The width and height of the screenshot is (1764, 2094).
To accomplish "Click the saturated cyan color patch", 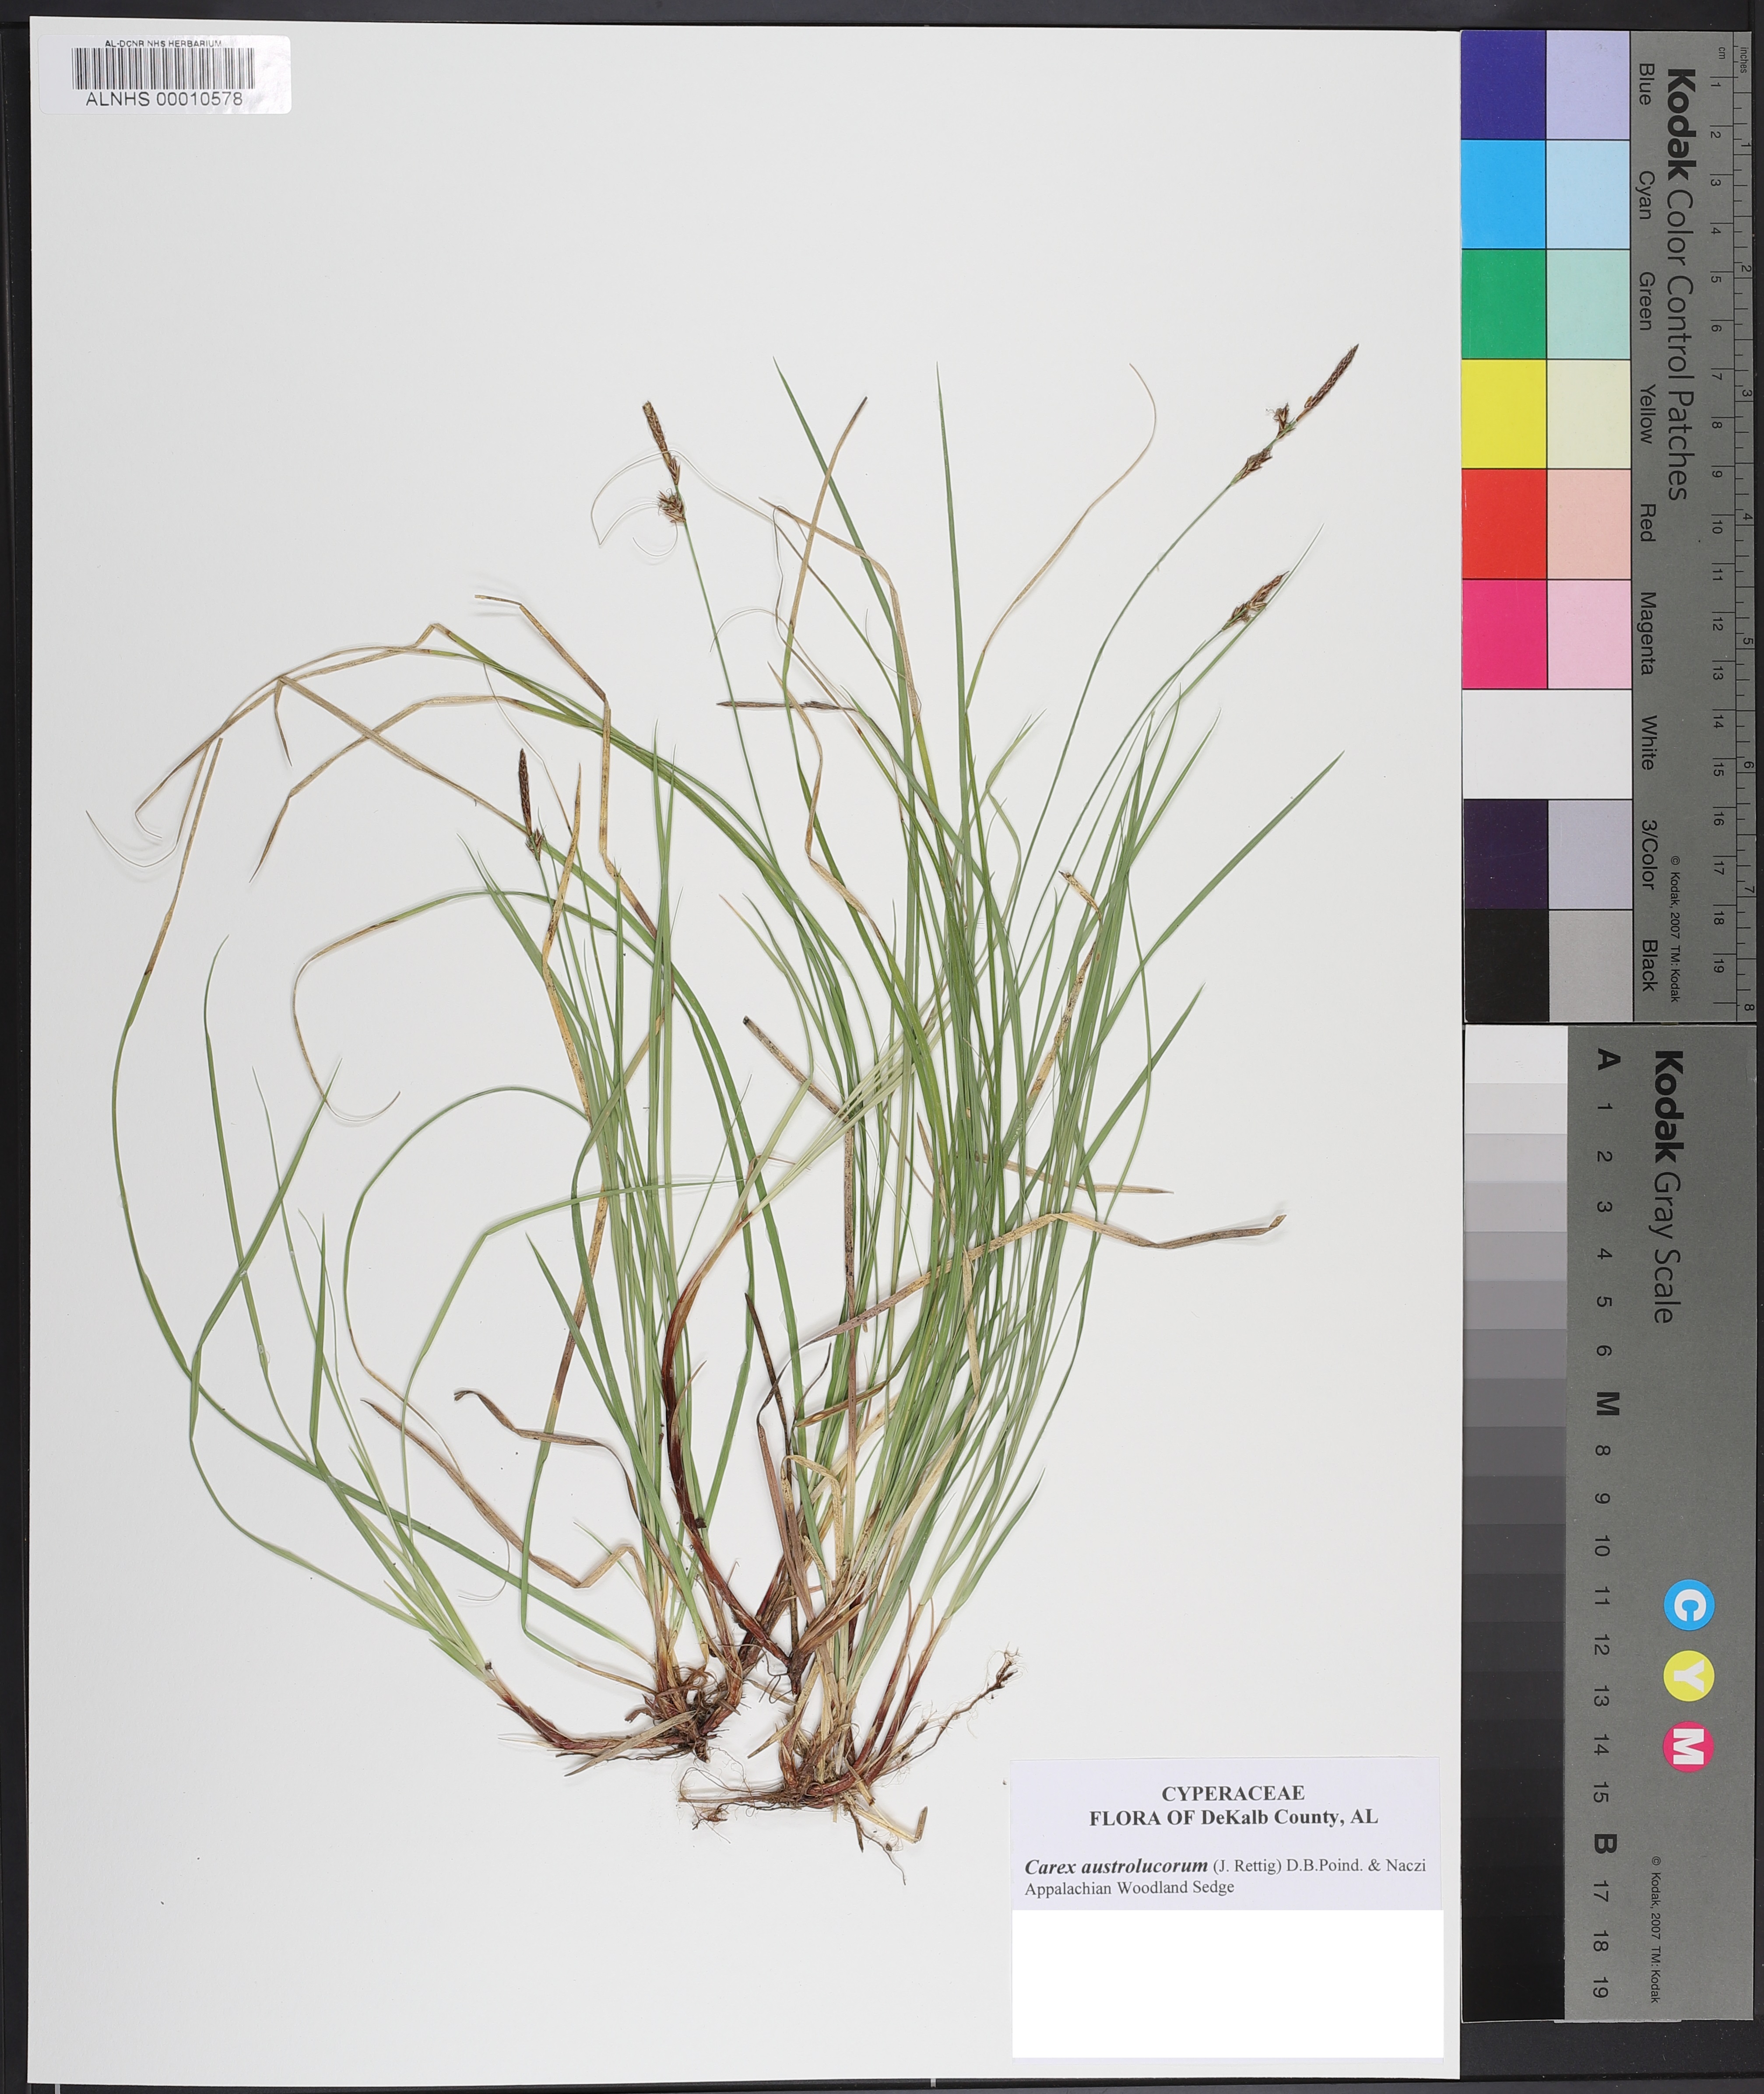I will (x=1503, y=194).
